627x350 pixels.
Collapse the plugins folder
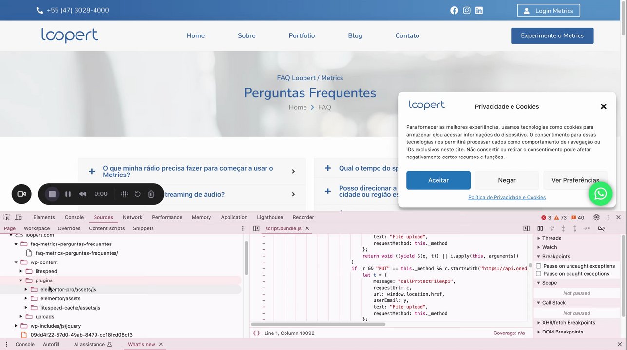21,280
